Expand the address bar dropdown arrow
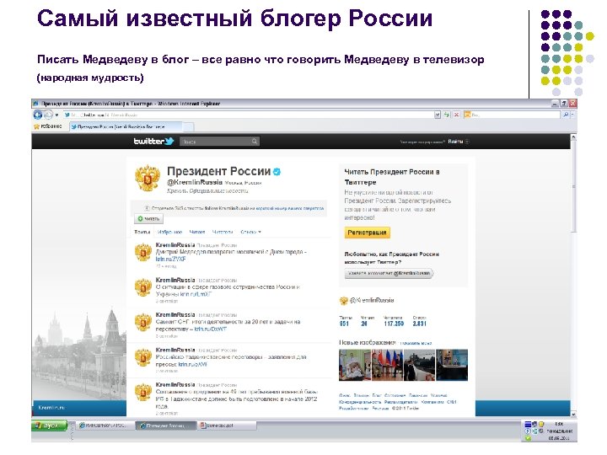This screenshot has height=455, width=607. tap(438, 115)
